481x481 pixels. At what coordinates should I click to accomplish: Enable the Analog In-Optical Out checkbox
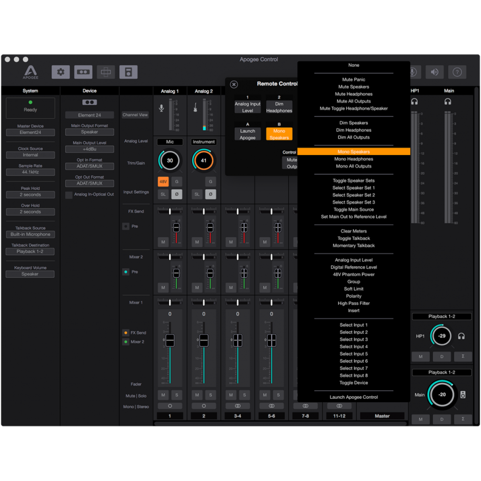pyautogui.click(x=69, y=195)
